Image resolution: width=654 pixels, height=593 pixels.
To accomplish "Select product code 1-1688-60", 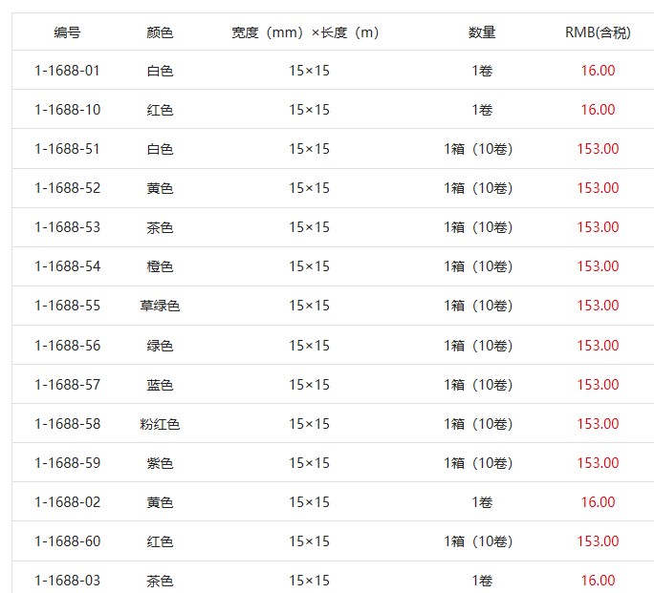I will pyautogui.click(x=67, y=540).
